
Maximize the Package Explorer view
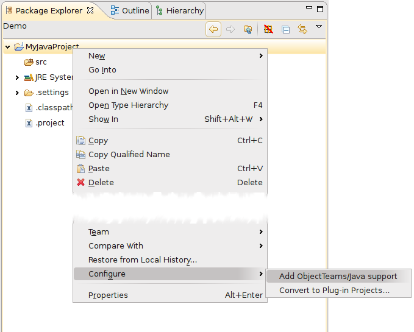(x=318, y=10)
